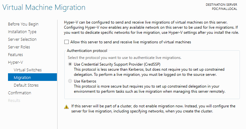Select the CredSSP authentication radio button
The height and width of the screenshot is (129, 246).
pos(70,64)
